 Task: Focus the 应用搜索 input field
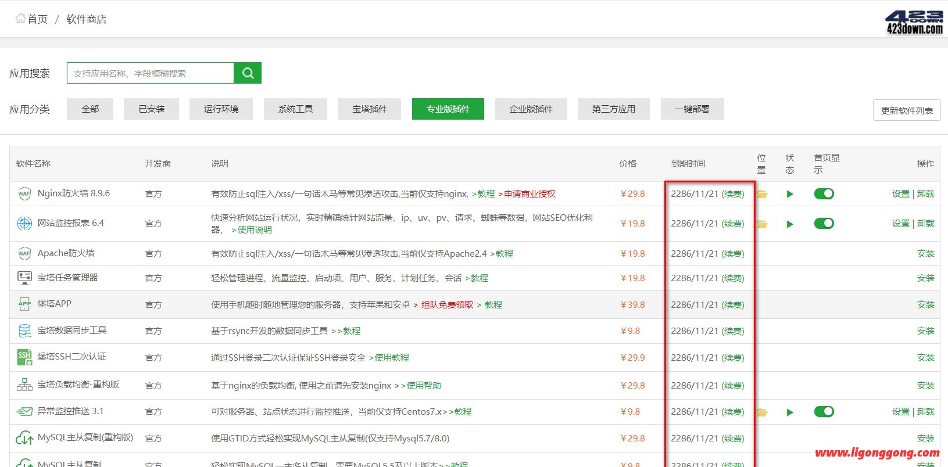(x=151, y=73)
